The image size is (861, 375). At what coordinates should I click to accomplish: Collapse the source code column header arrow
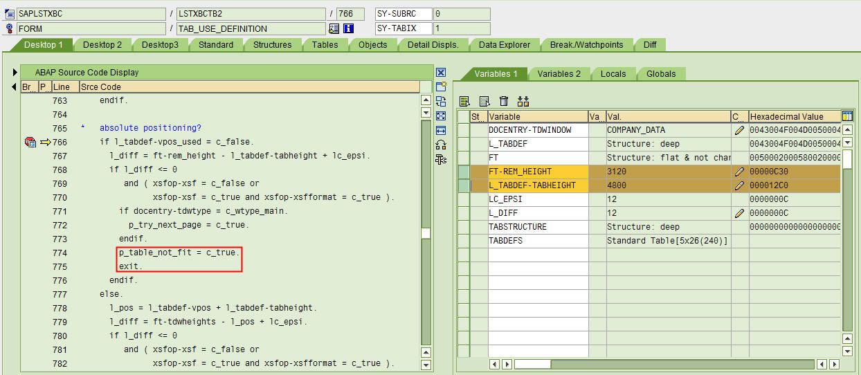pos(15,87)
